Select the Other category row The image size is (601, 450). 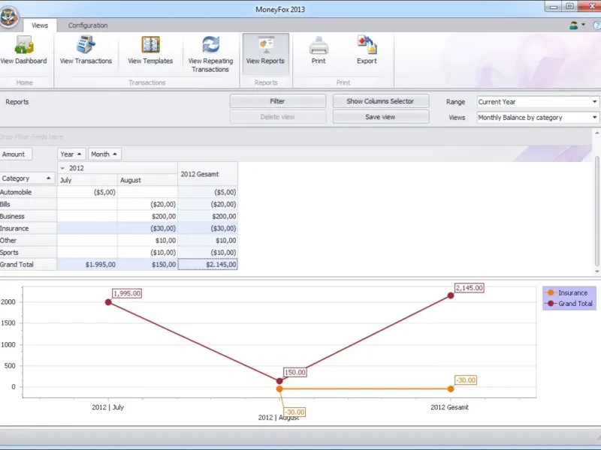(x=29, y=240)
